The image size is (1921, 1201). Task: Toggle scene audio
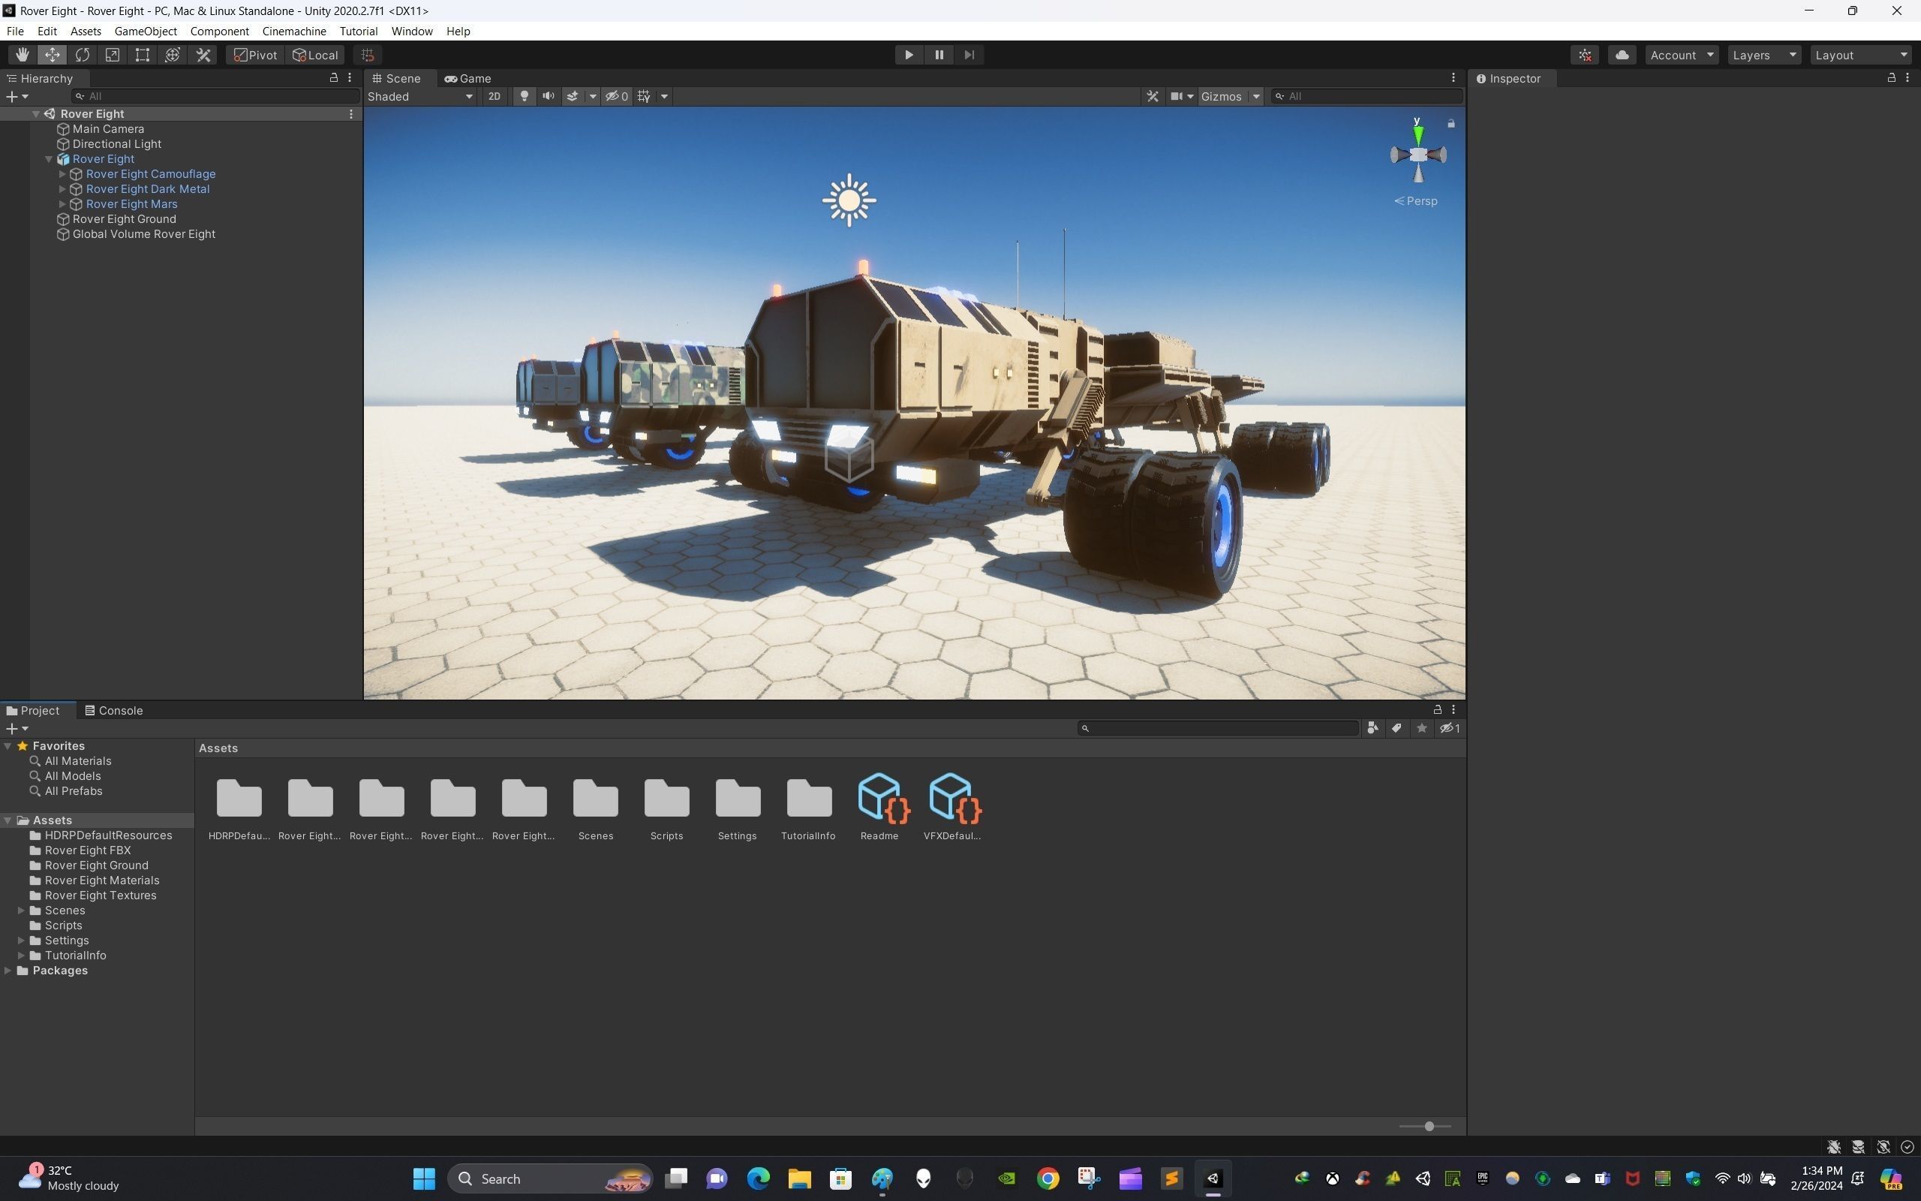tap(548, 96)
